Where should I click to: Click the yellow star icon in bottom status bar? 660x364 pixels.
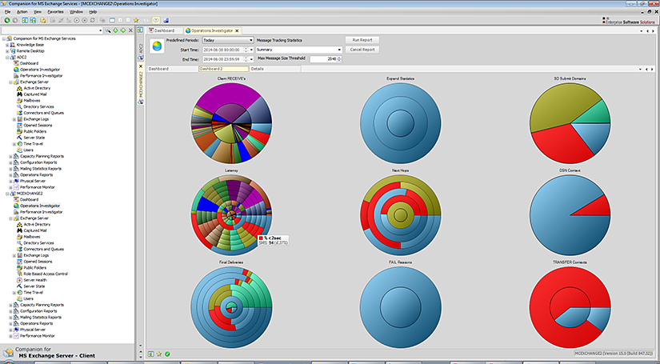(159, 354)
